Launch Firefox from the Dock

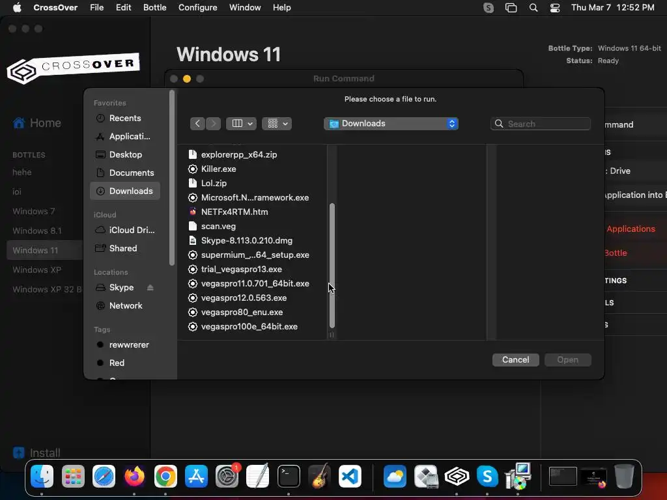pyautogui.click(x=134, y=476)
